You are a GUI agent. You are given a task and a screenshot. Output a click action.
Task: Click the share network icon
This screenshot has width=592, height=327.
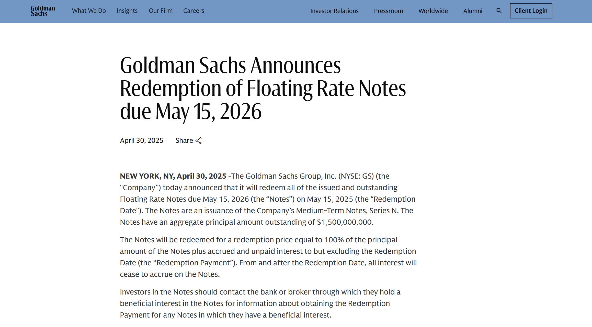click(199, 140)
